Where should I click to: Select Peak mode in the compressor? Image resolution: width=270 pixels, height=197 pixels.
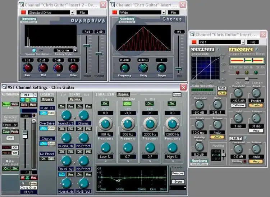point(222,93)
